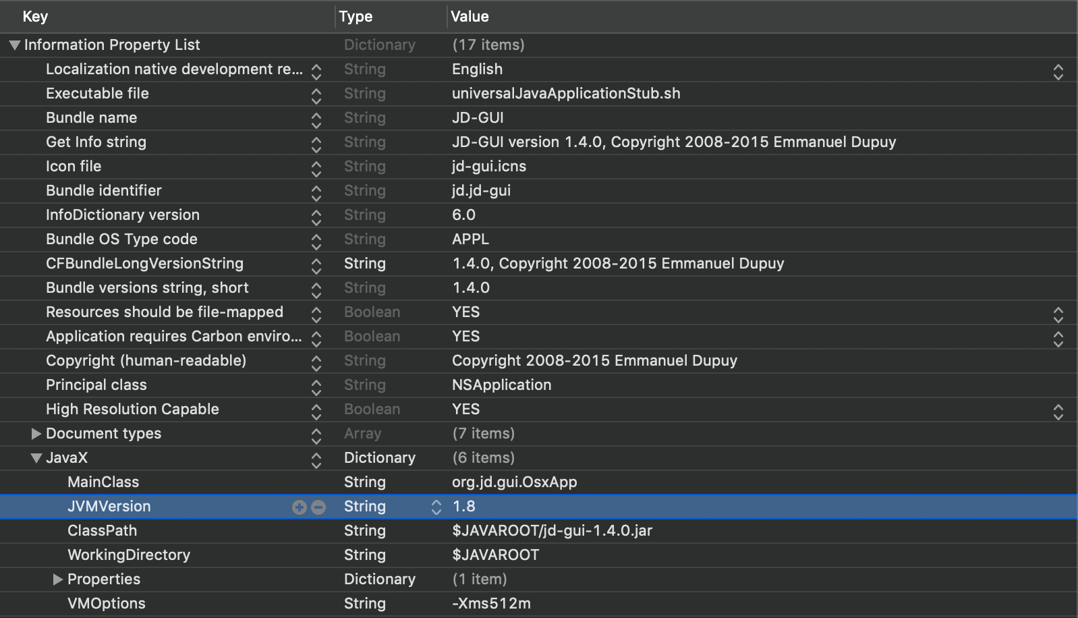1078x618 pixels.
Task: Click the Type cell of CFBundleLongVersionString
Action: (x=364, y=264)
